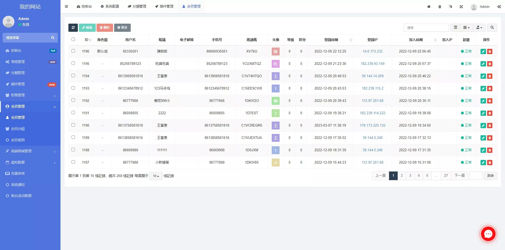The image size is (505, 250).
Task: Click the red delete icon for row 1187
Action: (490, 163)
